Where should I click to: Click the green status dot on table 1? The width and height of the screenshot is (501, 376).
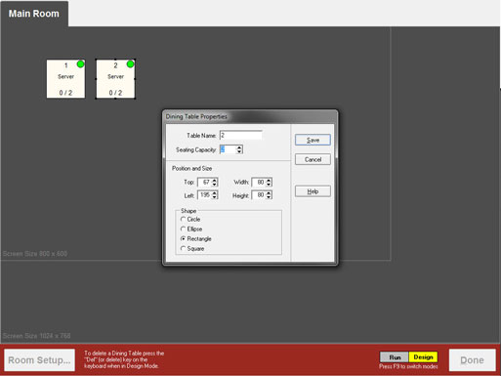pos(80,64)
